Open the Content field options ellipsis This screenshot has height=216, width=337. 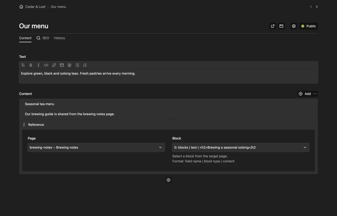coord(315,94)
